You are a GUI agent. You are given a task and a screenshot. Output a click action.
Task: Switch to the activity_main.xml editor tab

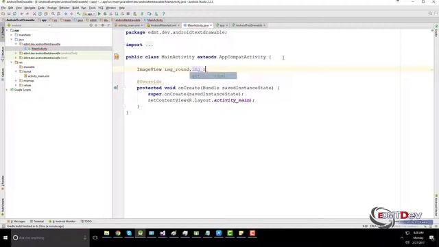[x=128, y=25]
